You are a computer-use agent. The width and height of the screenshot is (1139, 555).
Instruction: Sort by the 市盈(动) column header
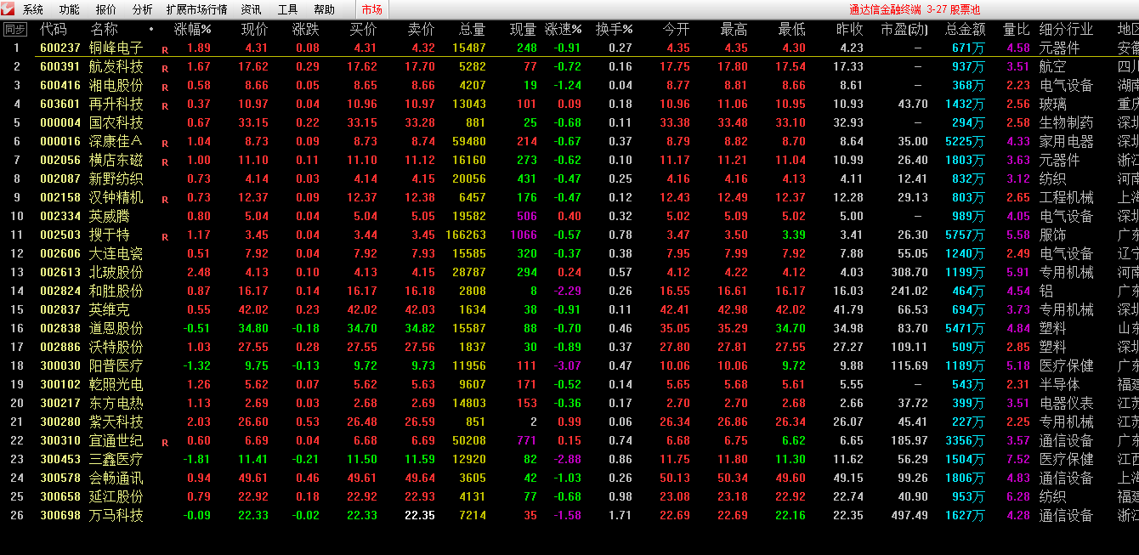click(x=904, y=29)
